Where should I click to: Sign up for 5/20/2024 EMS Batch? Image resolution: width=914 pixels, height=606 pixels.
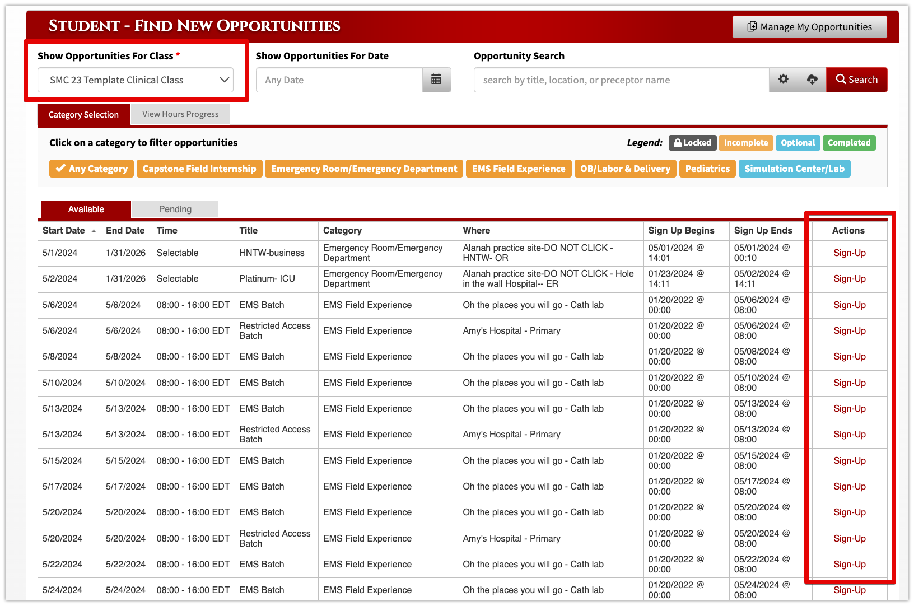pyautogui.click(x=850, y=512)
